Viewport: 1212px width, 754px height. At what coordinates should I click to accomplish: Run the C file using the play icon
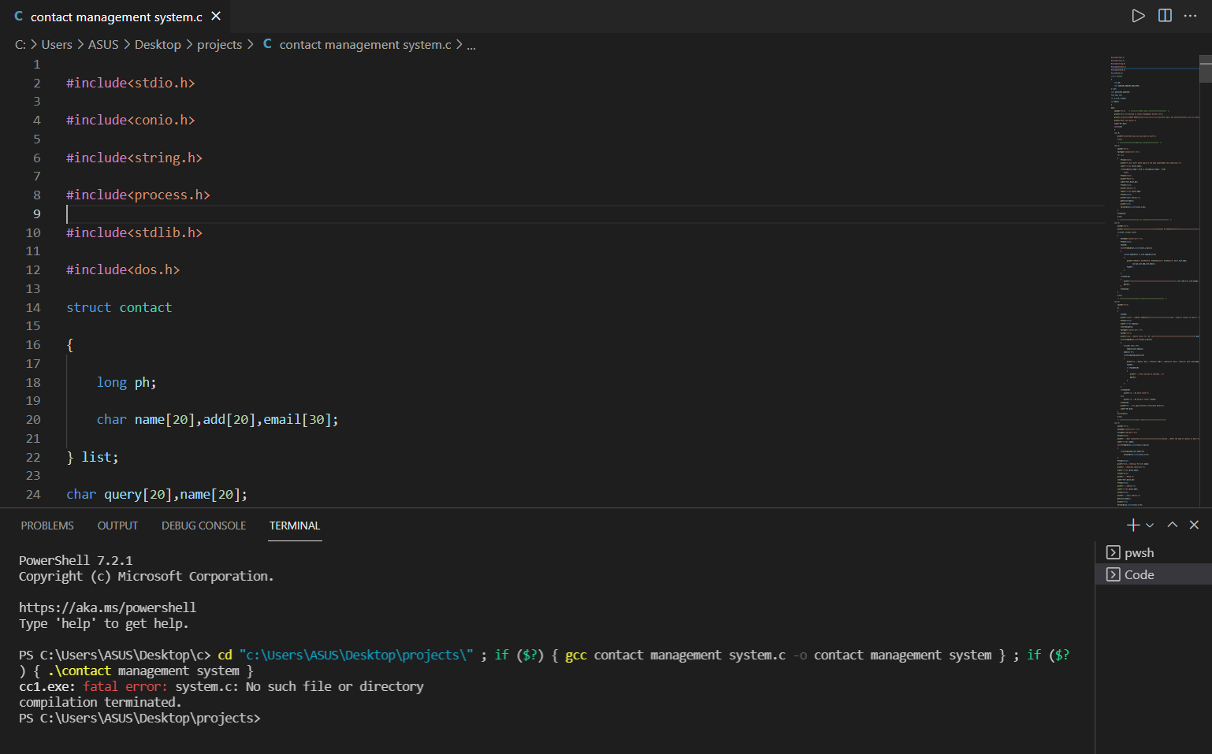[x=1138, y=16]
